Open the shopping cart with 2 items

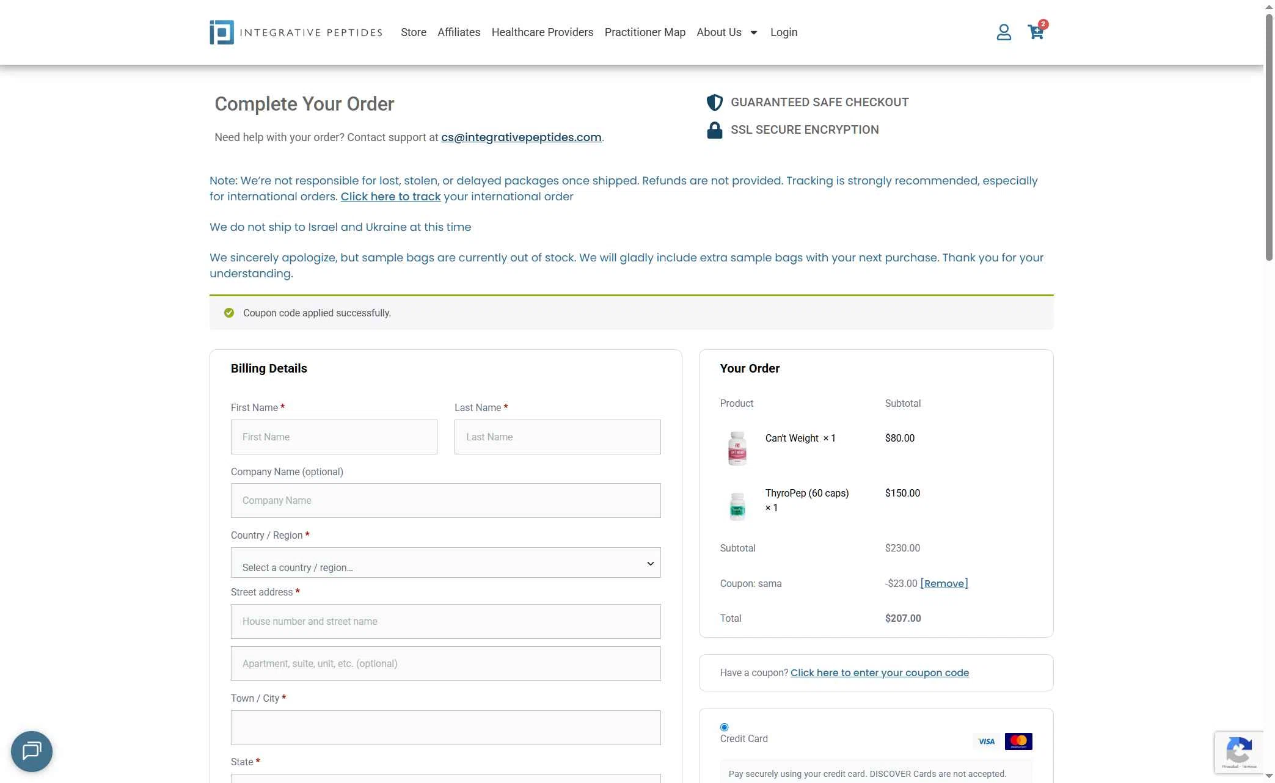(x=1036, y=32)
